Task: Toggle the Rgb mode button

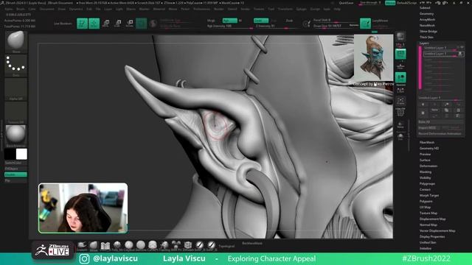Action: click(x=229, y=21)
